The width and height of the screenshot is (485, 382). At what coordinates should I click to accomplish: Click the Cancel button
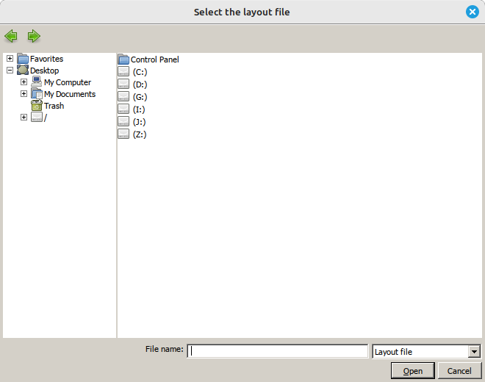(459, 370)
